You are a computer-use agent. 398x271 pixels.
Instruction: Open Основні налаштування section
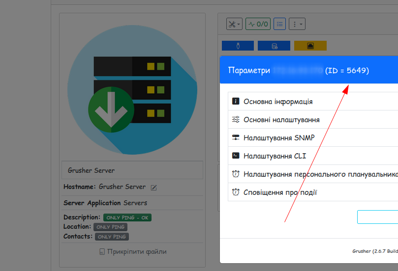pyautogui.click(x=313, y=119)
